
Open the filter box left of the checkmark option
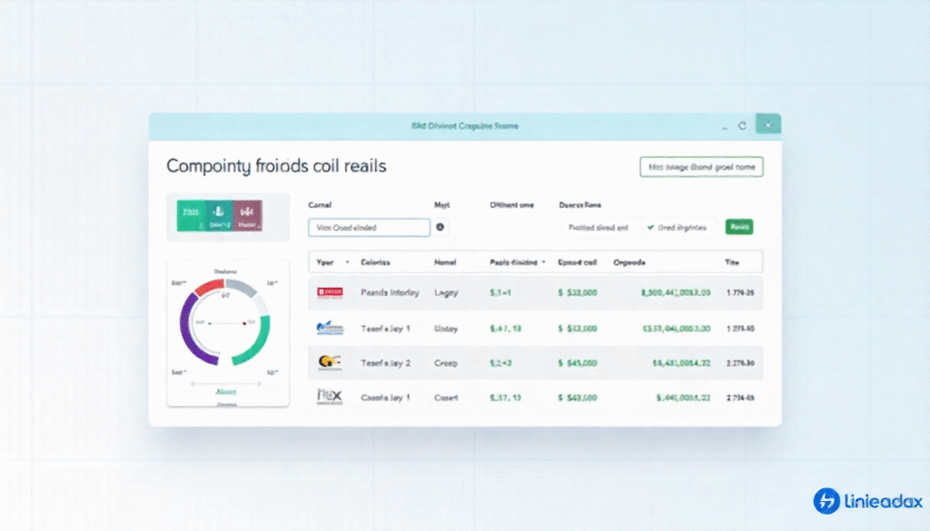click(599, 228)
